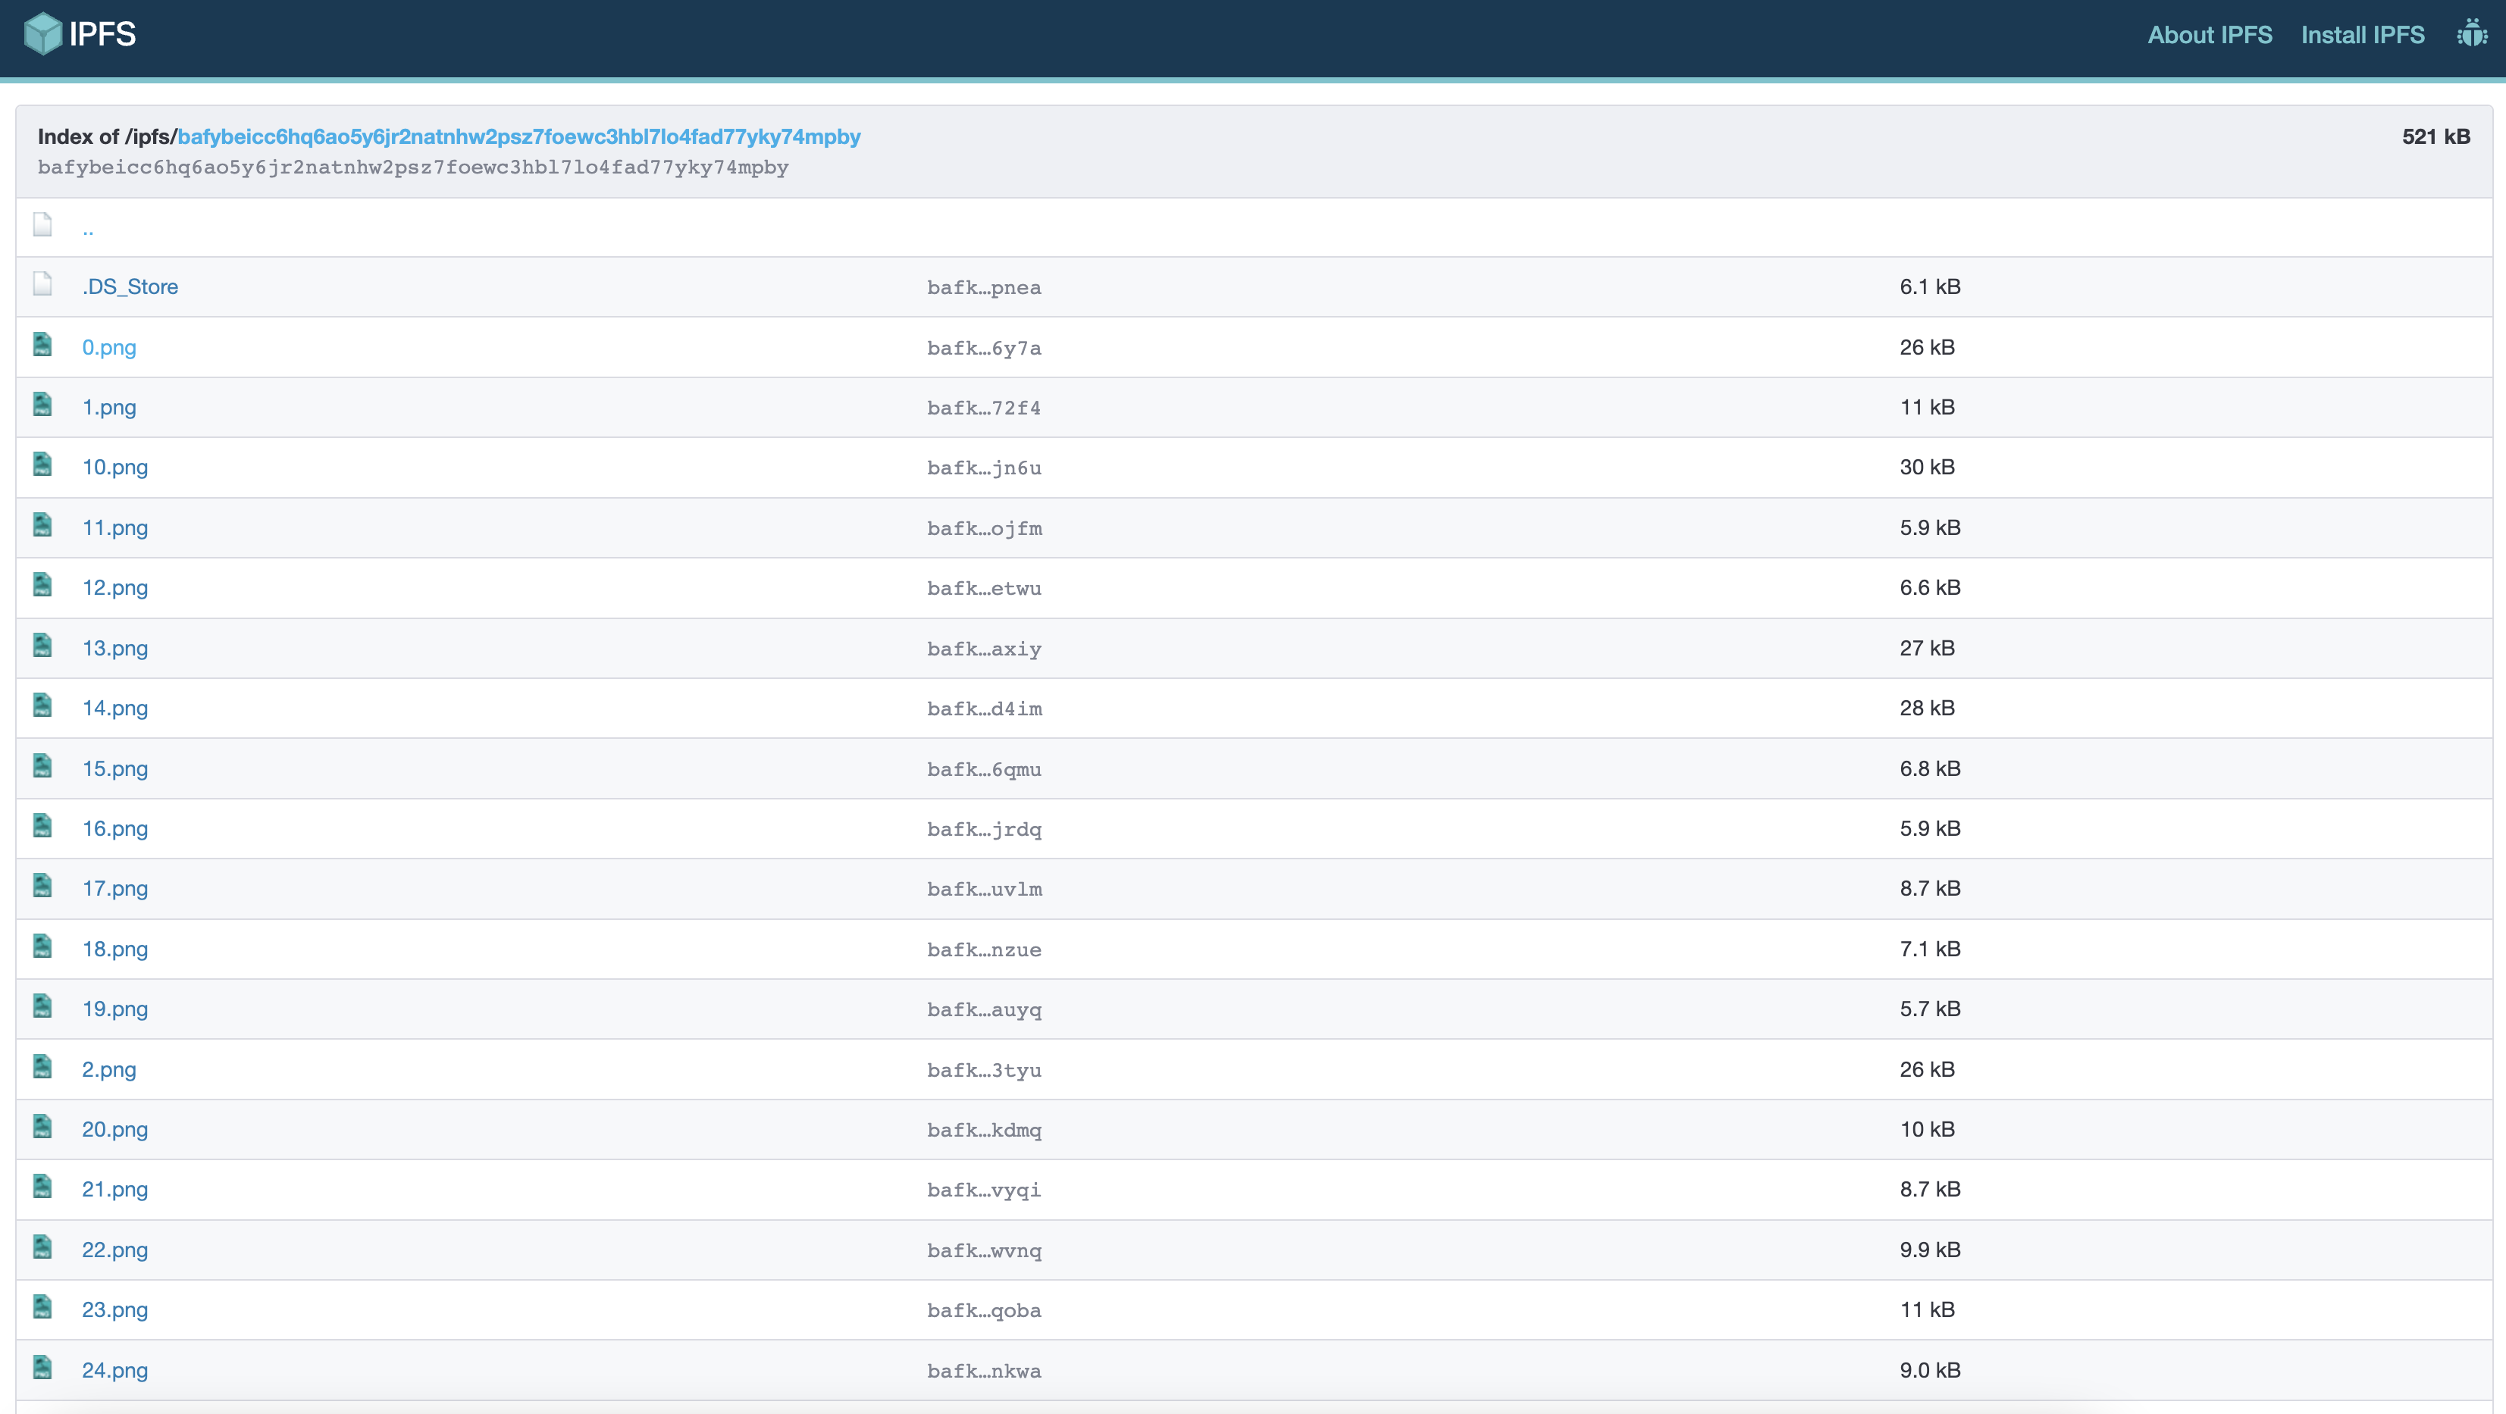Click the bafk…6y7a hash for 0.png
The image size is (2506, 1414).
(984, 348)
